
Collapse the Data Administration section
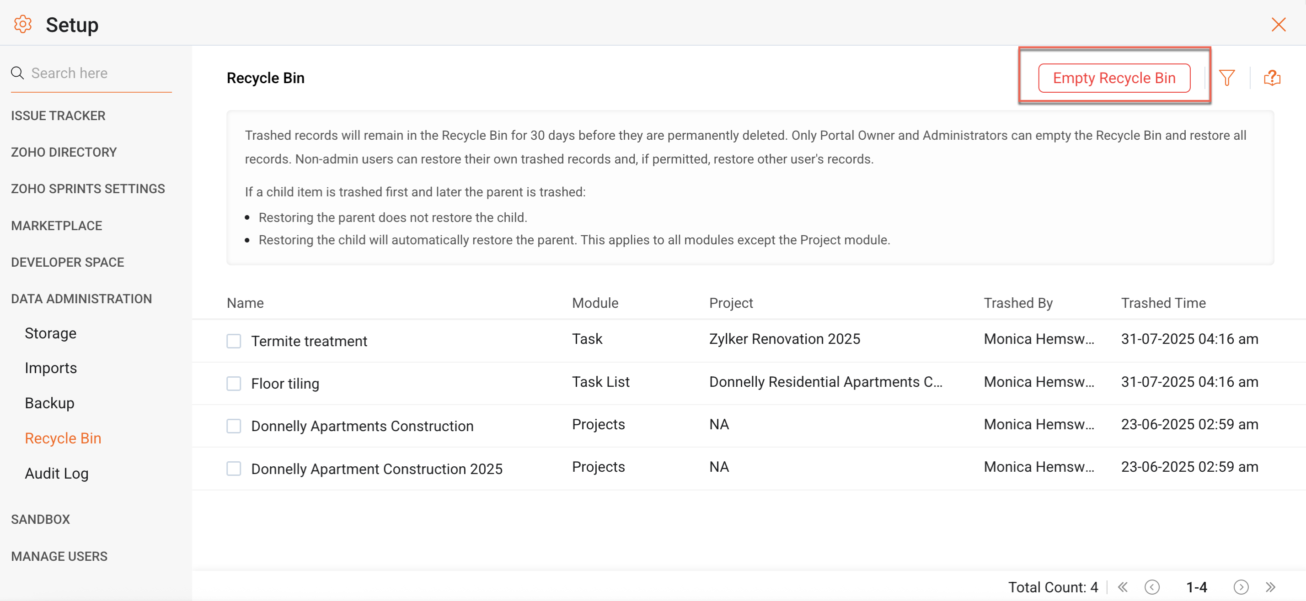click(81, 299)
